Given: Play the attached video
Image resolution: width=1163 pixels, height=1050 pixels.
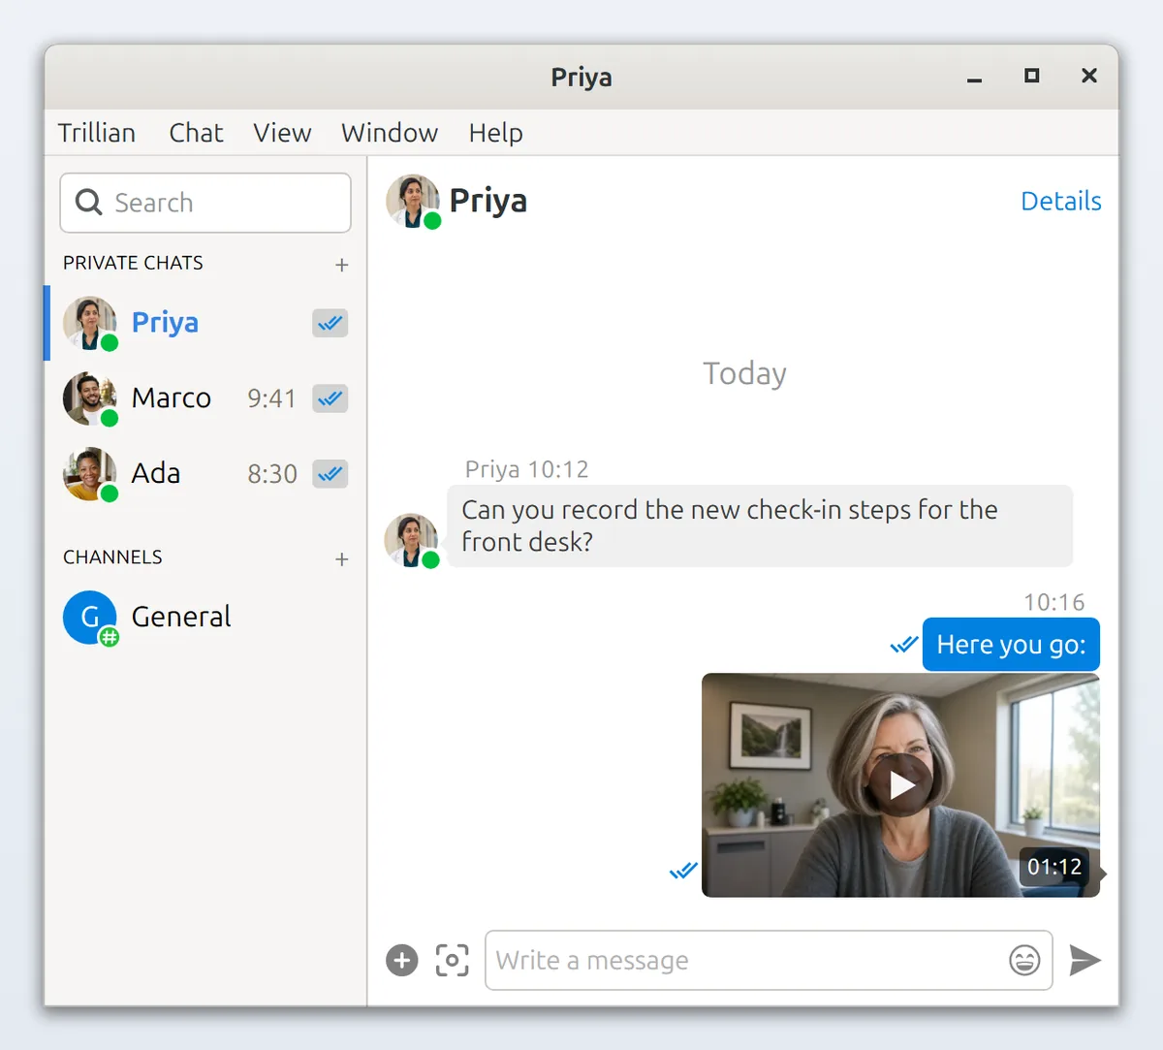Looking at the screenshot, I should click(901, 785).
